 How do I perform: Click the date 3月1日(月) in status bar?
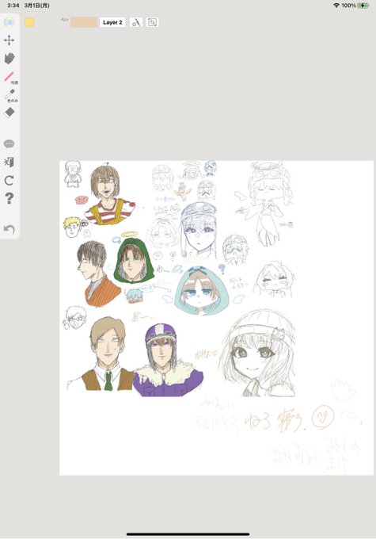pyautogui.click(x=37, y=6)
